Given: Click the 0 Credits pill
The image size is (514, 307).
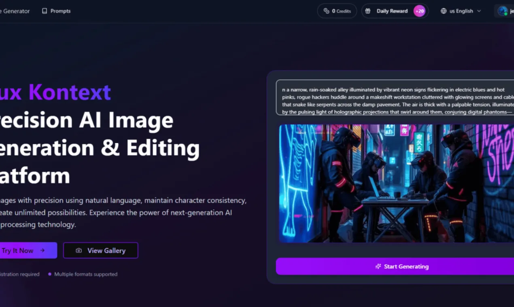Looking at the screenshot, I should click(x=337, y=11).
